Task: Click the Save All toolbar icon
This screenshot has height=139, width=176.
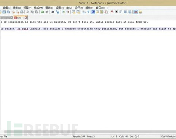Action: point(9,12)
